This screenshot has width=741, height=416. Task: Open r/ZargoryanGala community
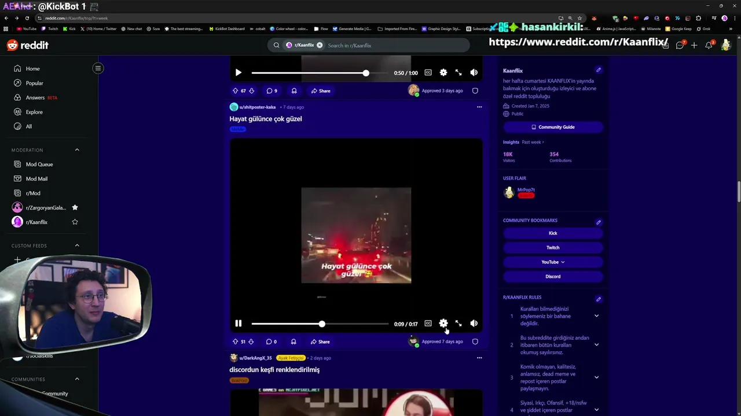tap(46, 207)
